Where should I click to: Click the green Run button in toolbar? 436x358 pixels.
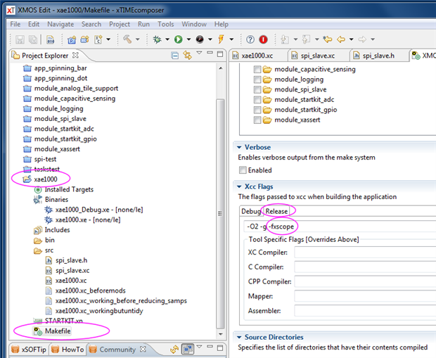point(178,40)
